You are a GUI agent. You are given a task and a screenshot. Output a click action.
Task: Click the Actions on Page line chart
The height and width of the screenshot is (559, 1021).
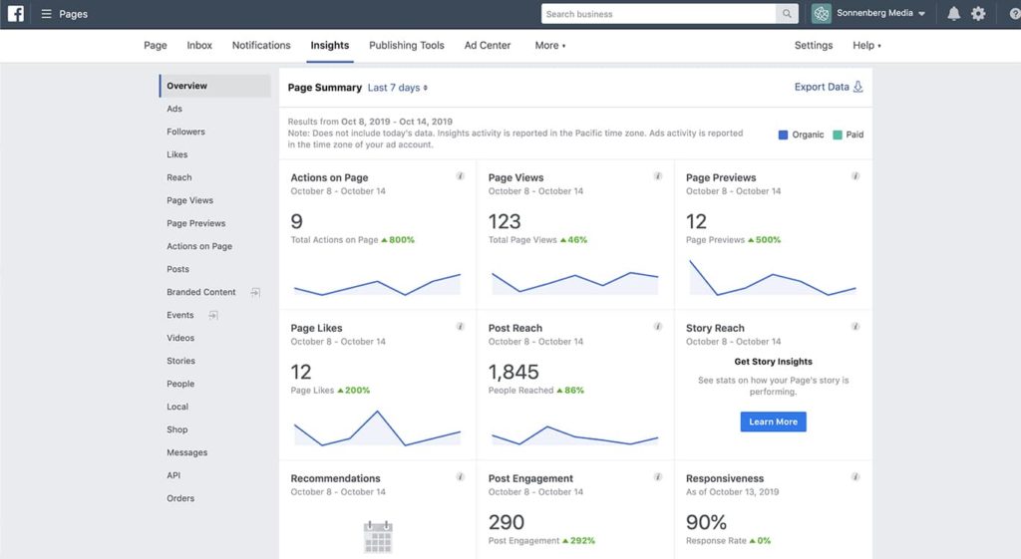(377, 284)
